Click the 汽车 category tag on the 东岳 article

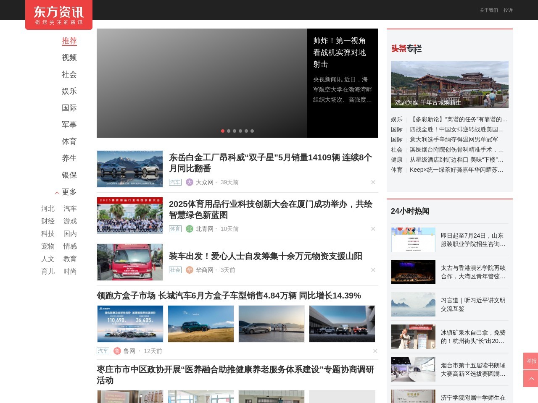point(175,182)
